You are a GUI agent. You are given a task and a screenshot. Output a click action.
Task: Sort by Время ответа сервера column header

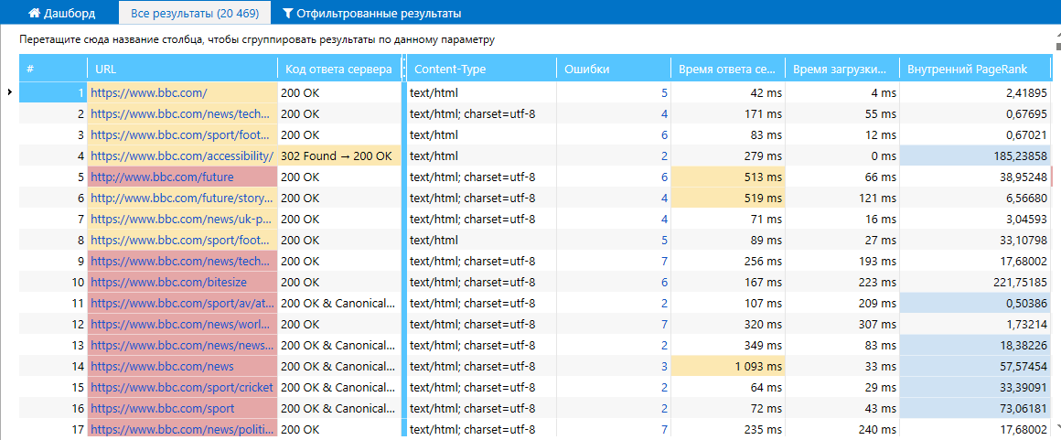(728, 69)
